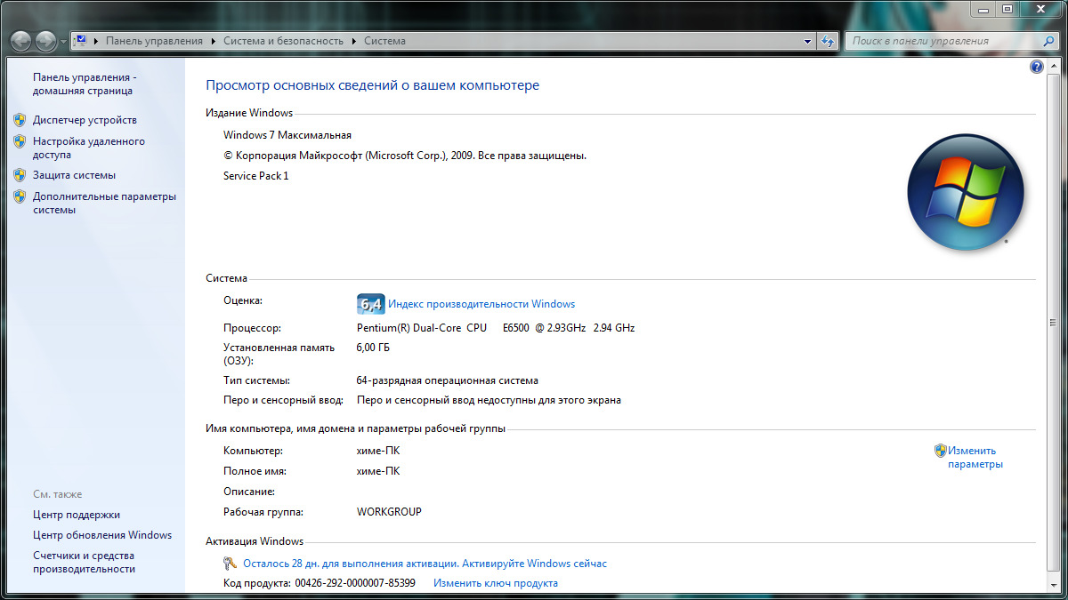Open Настройка удаленного доступа
The height and width of the screenshot is (600, 1068).
[x=89, y=148]
